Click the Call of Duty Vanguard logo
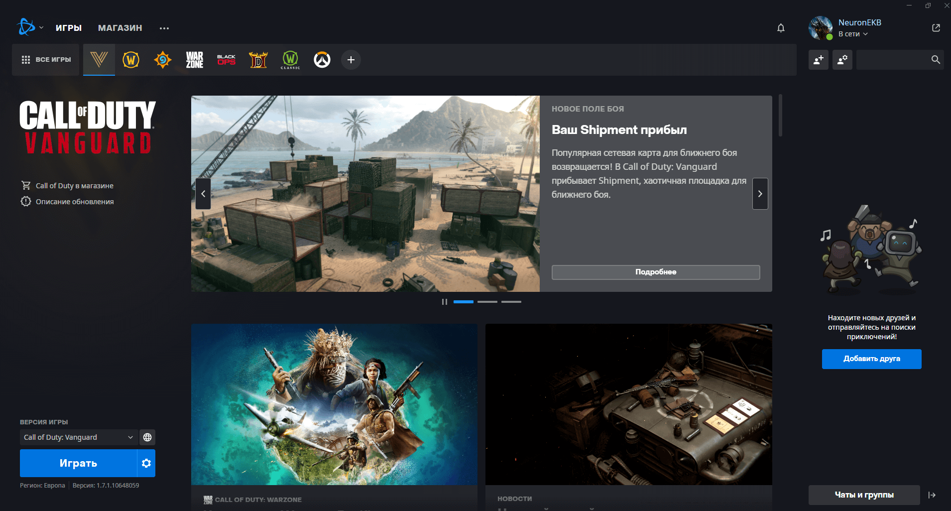The width and height of the screenshot is (951, 511). pyautogui.click(x=88, y=128)
